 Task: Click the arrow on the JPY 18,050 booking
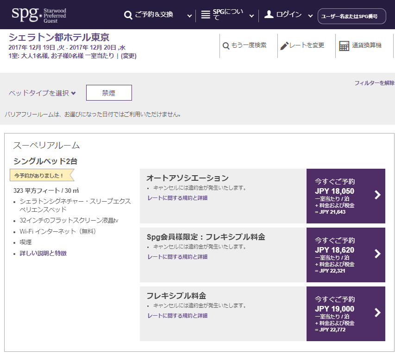point(377,195)
